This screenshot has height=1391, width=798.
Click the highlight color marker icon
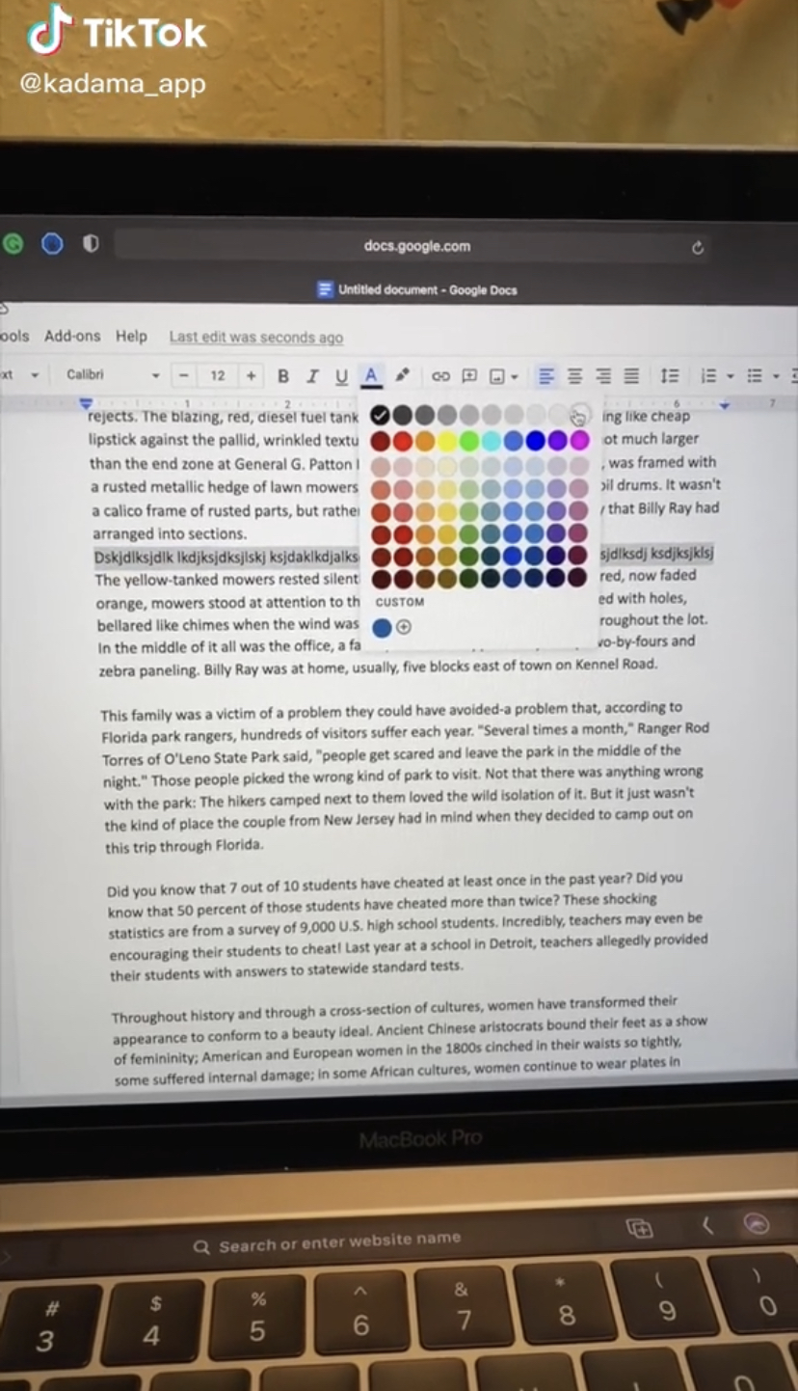(403, 375)
